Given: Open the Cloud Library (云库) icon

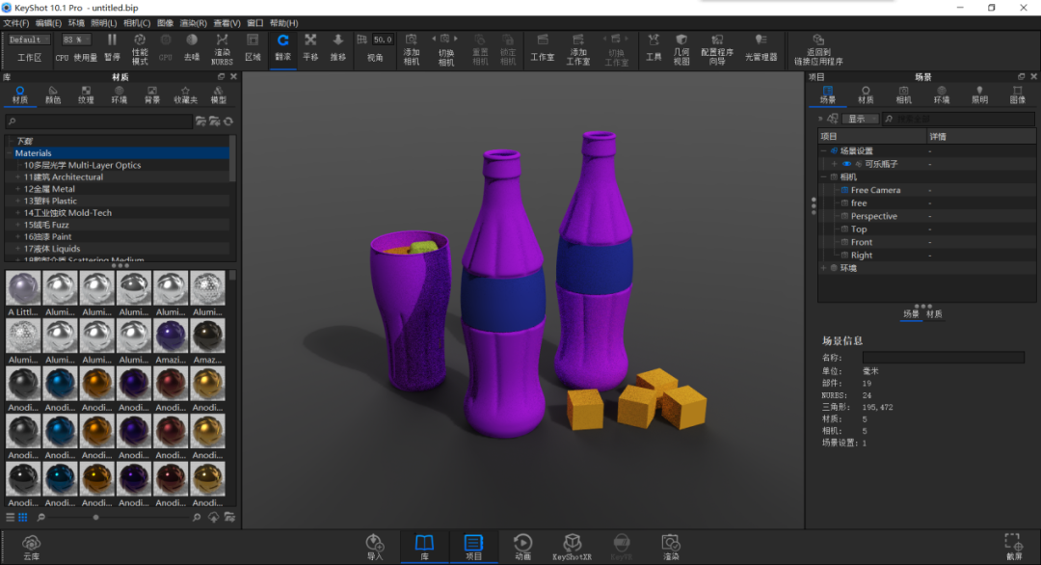Looking at the screenshot, I should 31,548.
